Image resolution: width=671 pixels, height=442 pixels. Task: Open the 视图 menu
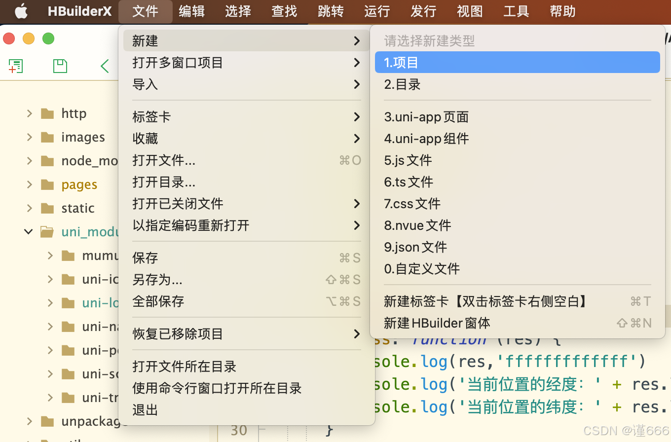click(x=470, y=11)
